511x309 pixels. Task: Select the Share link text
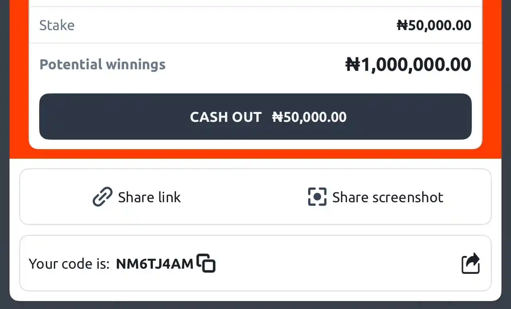(149, 197)
